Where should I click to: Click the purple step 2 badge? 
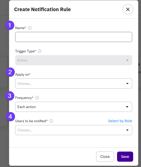coord(10,72)
